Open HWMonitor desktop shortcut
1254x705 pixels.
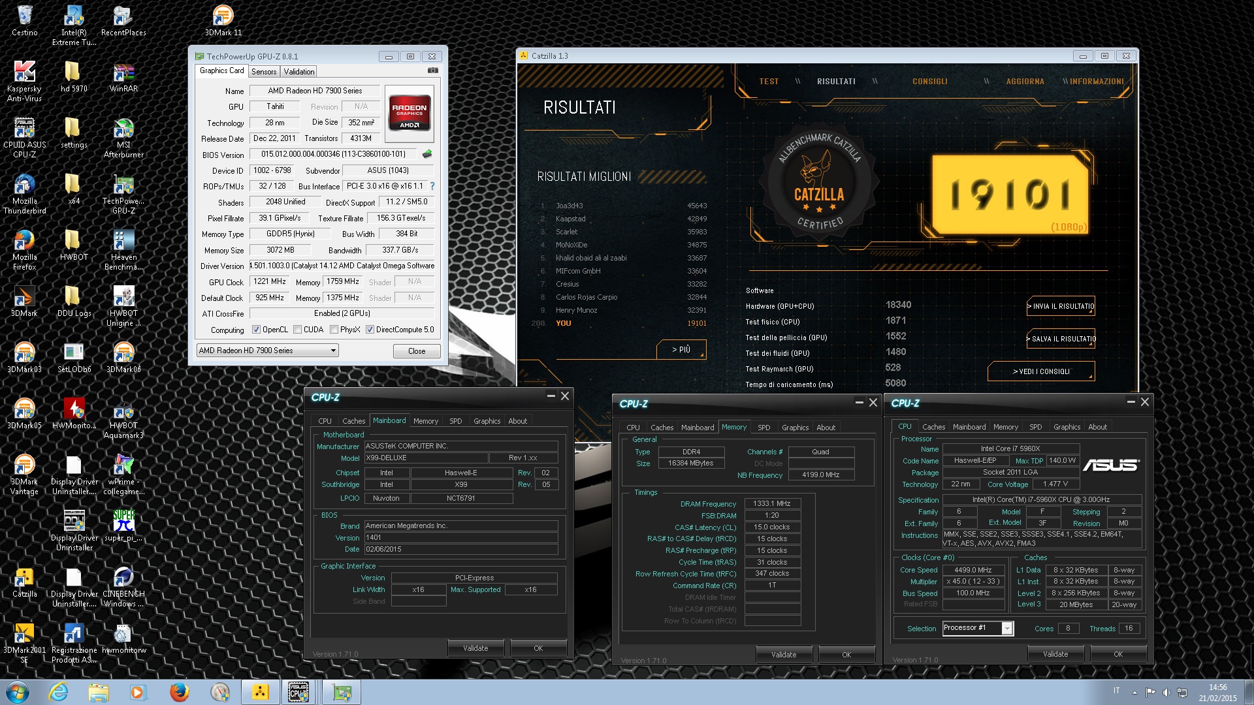[74, 414]
